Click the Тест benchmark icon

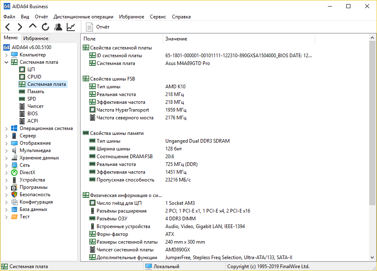pyautogui.click(x=14, y=217)
